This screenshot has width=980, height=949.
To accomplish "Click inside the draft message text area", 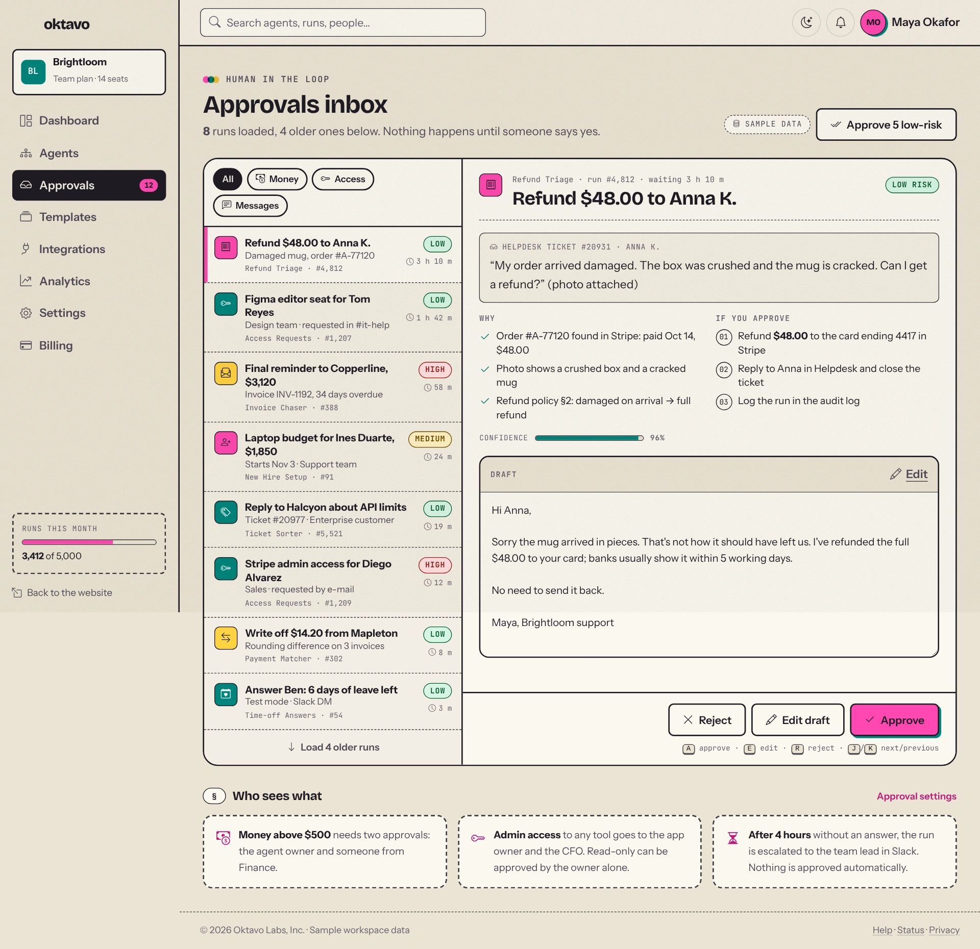I will [x=709, y=575].
